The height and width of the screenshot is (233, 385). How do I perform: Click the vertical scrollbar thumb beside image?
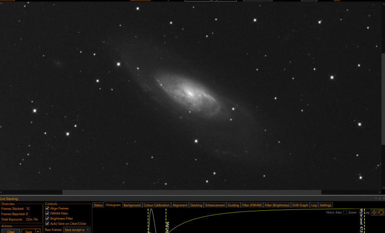[x=383, y=99]
